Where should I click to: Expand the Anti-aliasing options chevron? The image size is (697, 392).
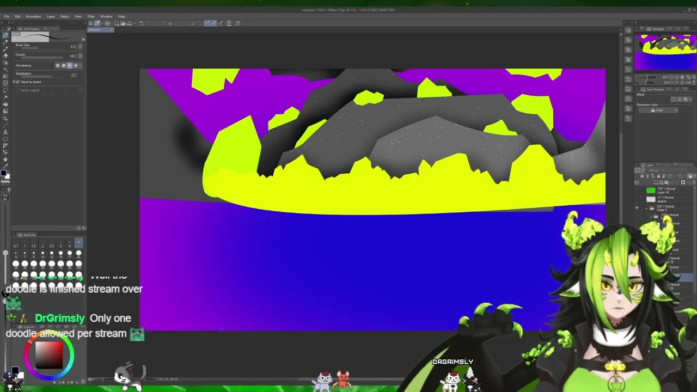(81, 65)
